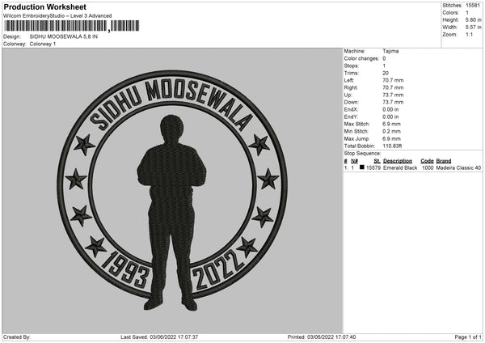485x343 pixels.
Task: Click the Stops value 1
Action: click(x=384, y=66)
